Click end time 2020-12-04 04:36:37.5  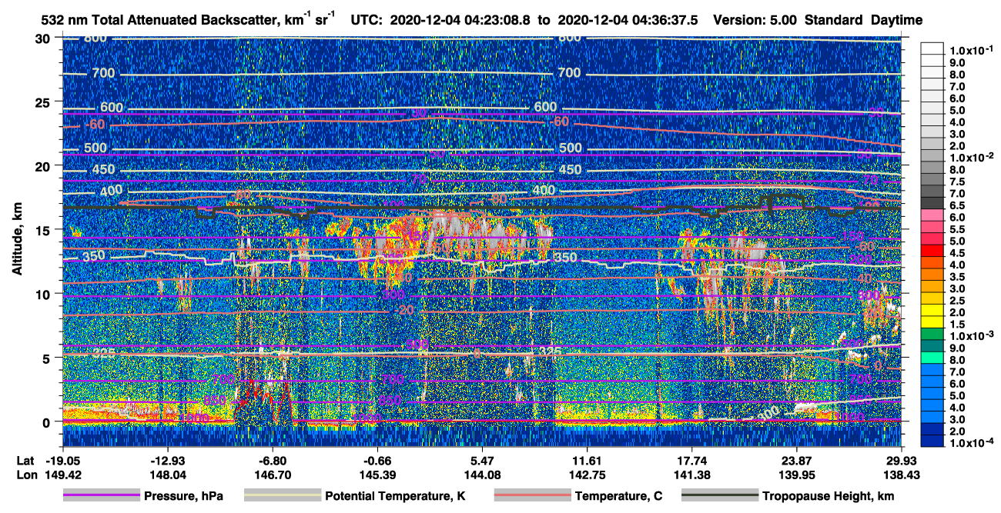point(628,20)
